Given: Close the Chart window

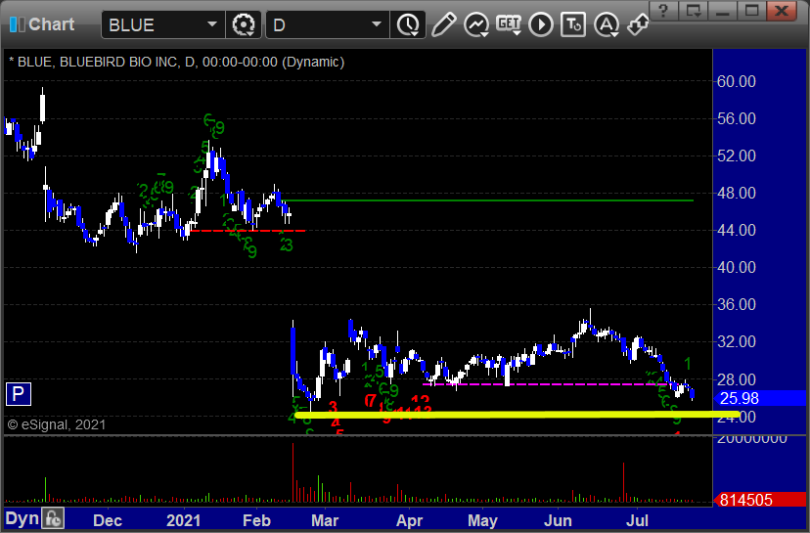Looking at the screenshot, I should tap(782, 11).
